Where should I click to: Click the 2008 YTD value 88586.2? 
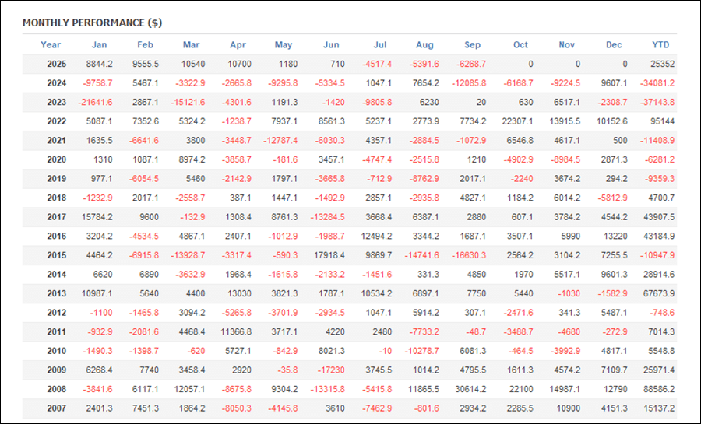pyautogui.click(x=658, y=389)
